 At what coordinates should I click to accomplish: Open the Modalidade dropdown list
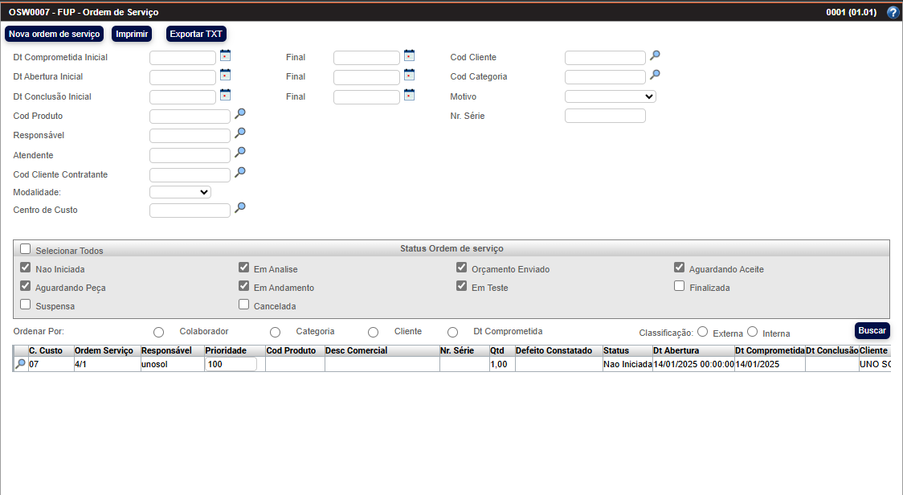point(180,192)
